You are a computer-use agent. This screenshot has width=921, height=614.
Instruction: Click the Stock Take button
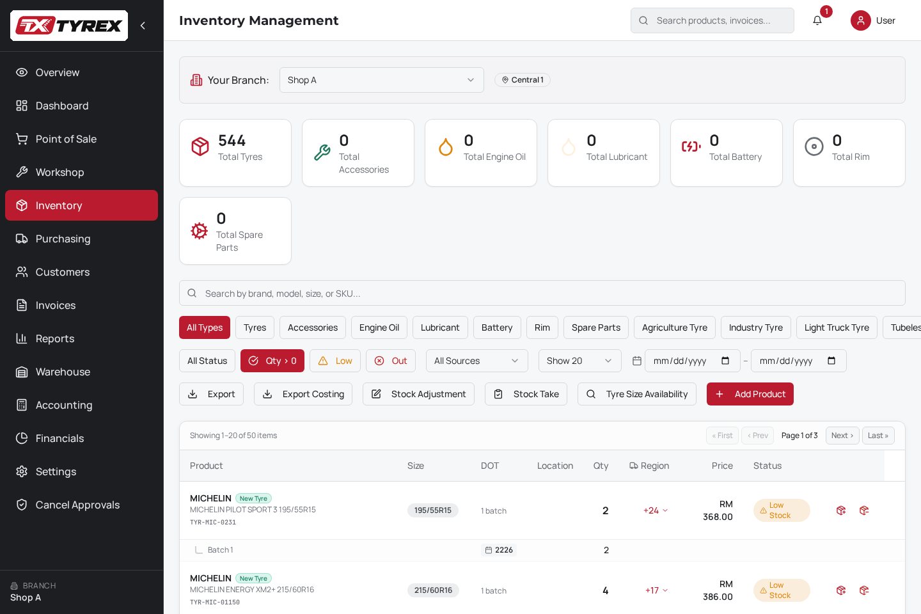pos(526,394)
